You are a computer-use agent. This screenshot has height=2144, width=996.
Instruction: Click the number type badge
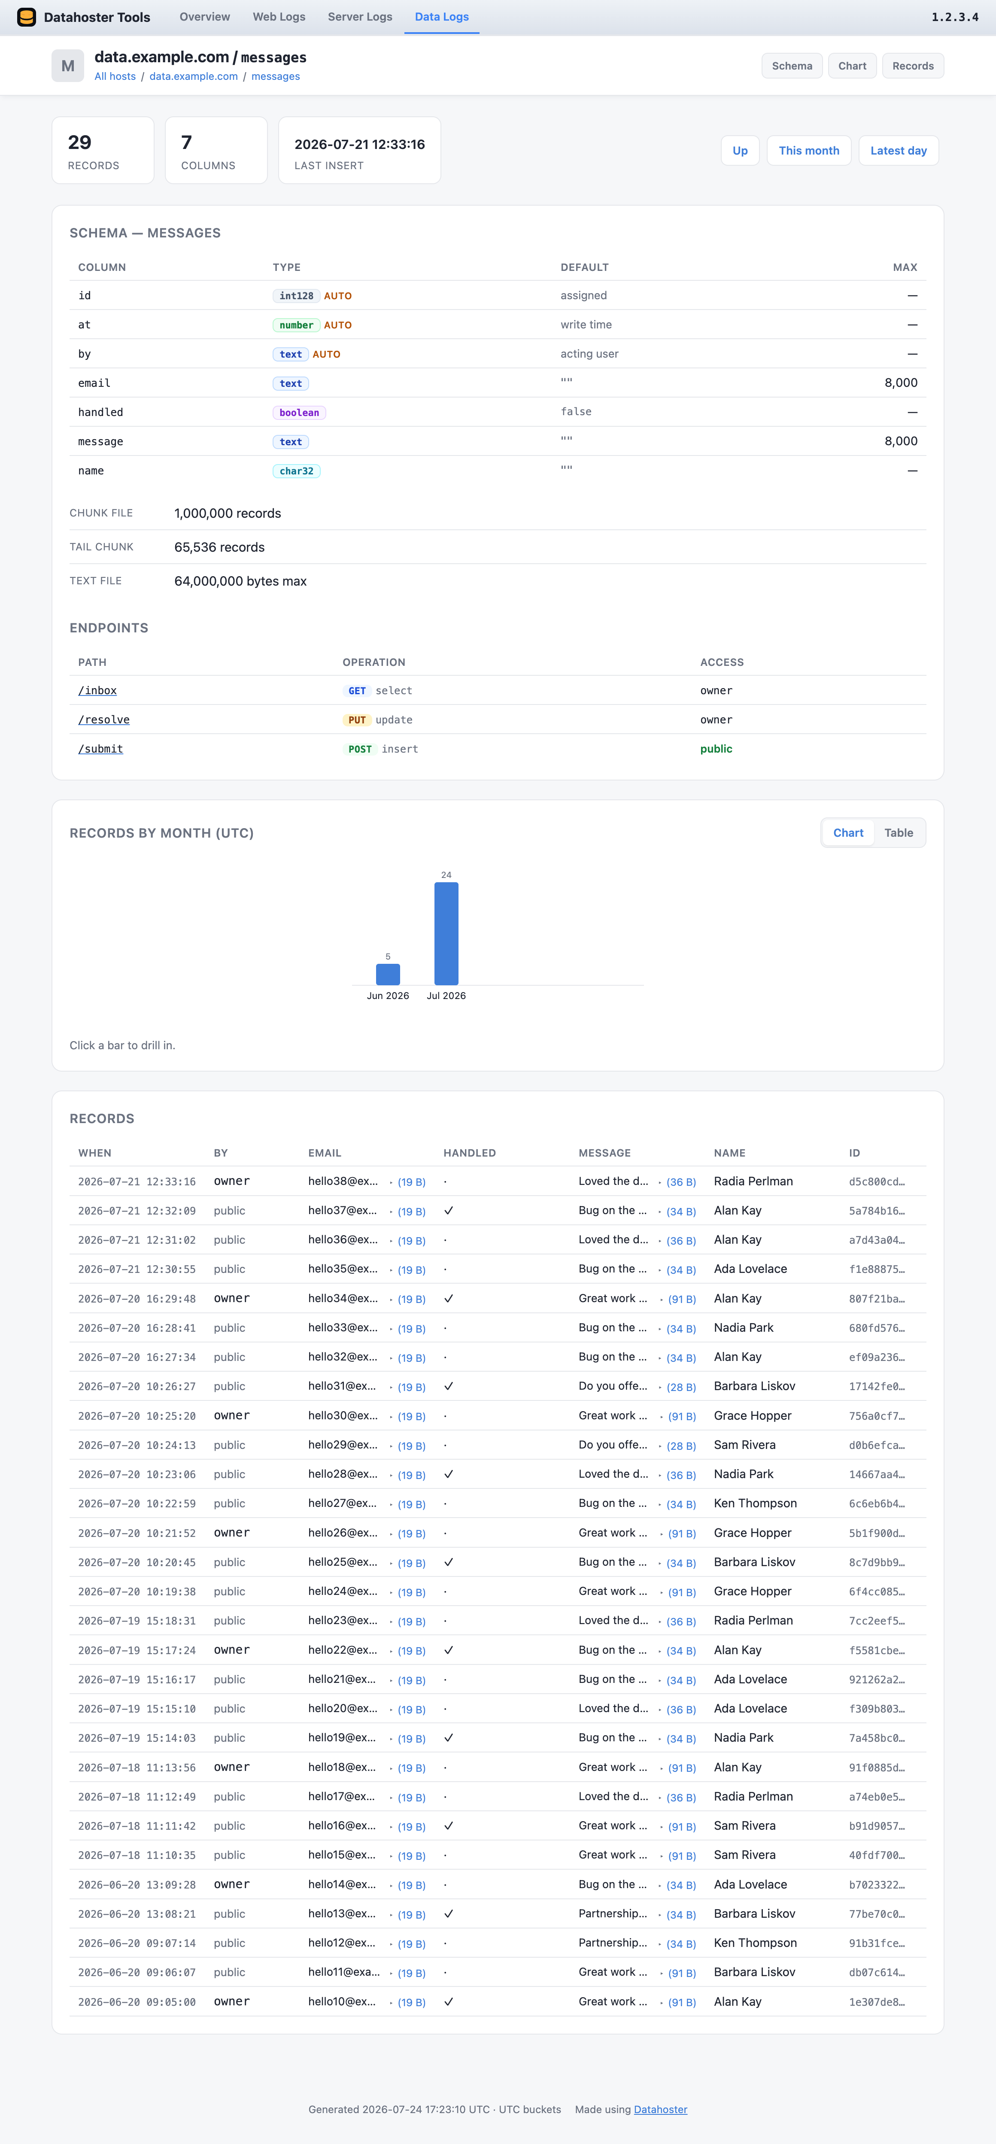point(296,325)
